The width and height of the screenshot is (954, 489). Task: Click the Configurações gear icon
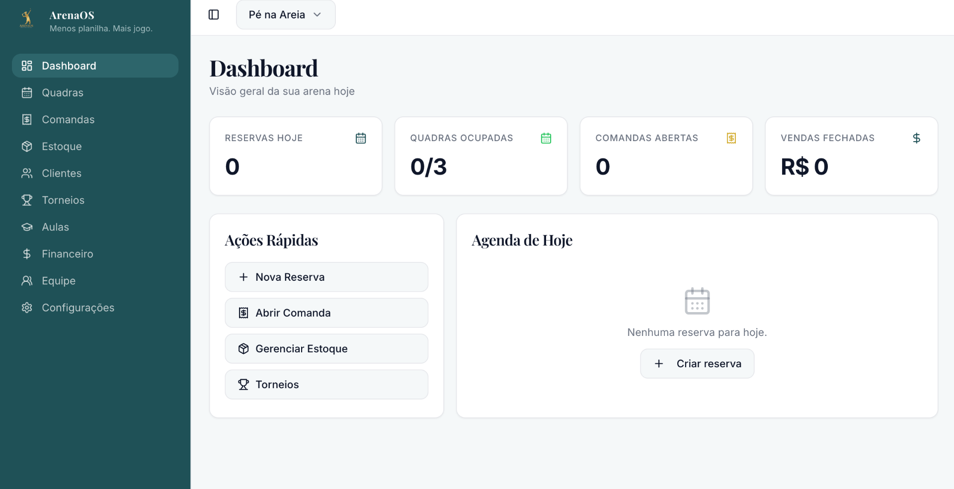[27, 307]
